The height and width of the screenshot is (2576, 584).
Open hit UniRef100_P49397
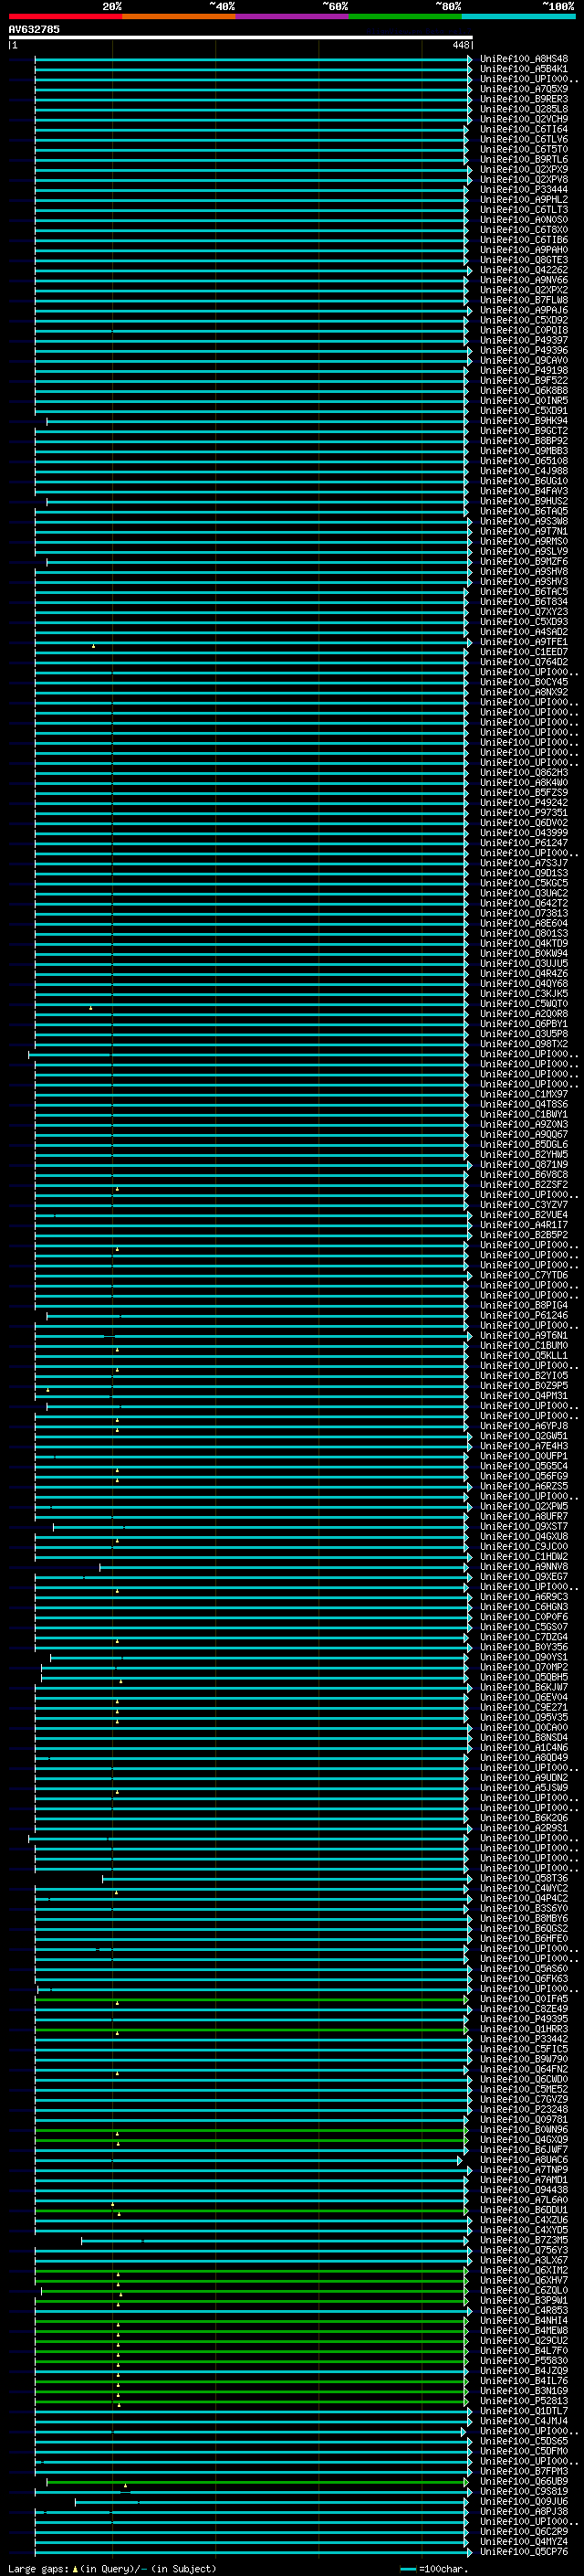pyautogui.click(x=524, y=340)
